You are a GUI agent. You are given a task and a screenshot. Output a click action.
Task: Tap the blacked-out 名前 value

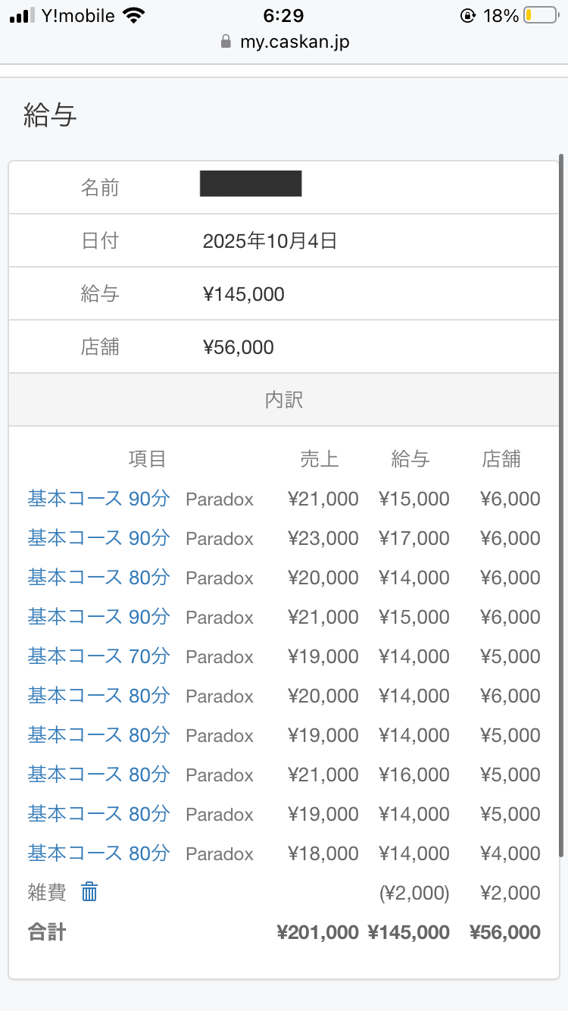pos(251,184)
